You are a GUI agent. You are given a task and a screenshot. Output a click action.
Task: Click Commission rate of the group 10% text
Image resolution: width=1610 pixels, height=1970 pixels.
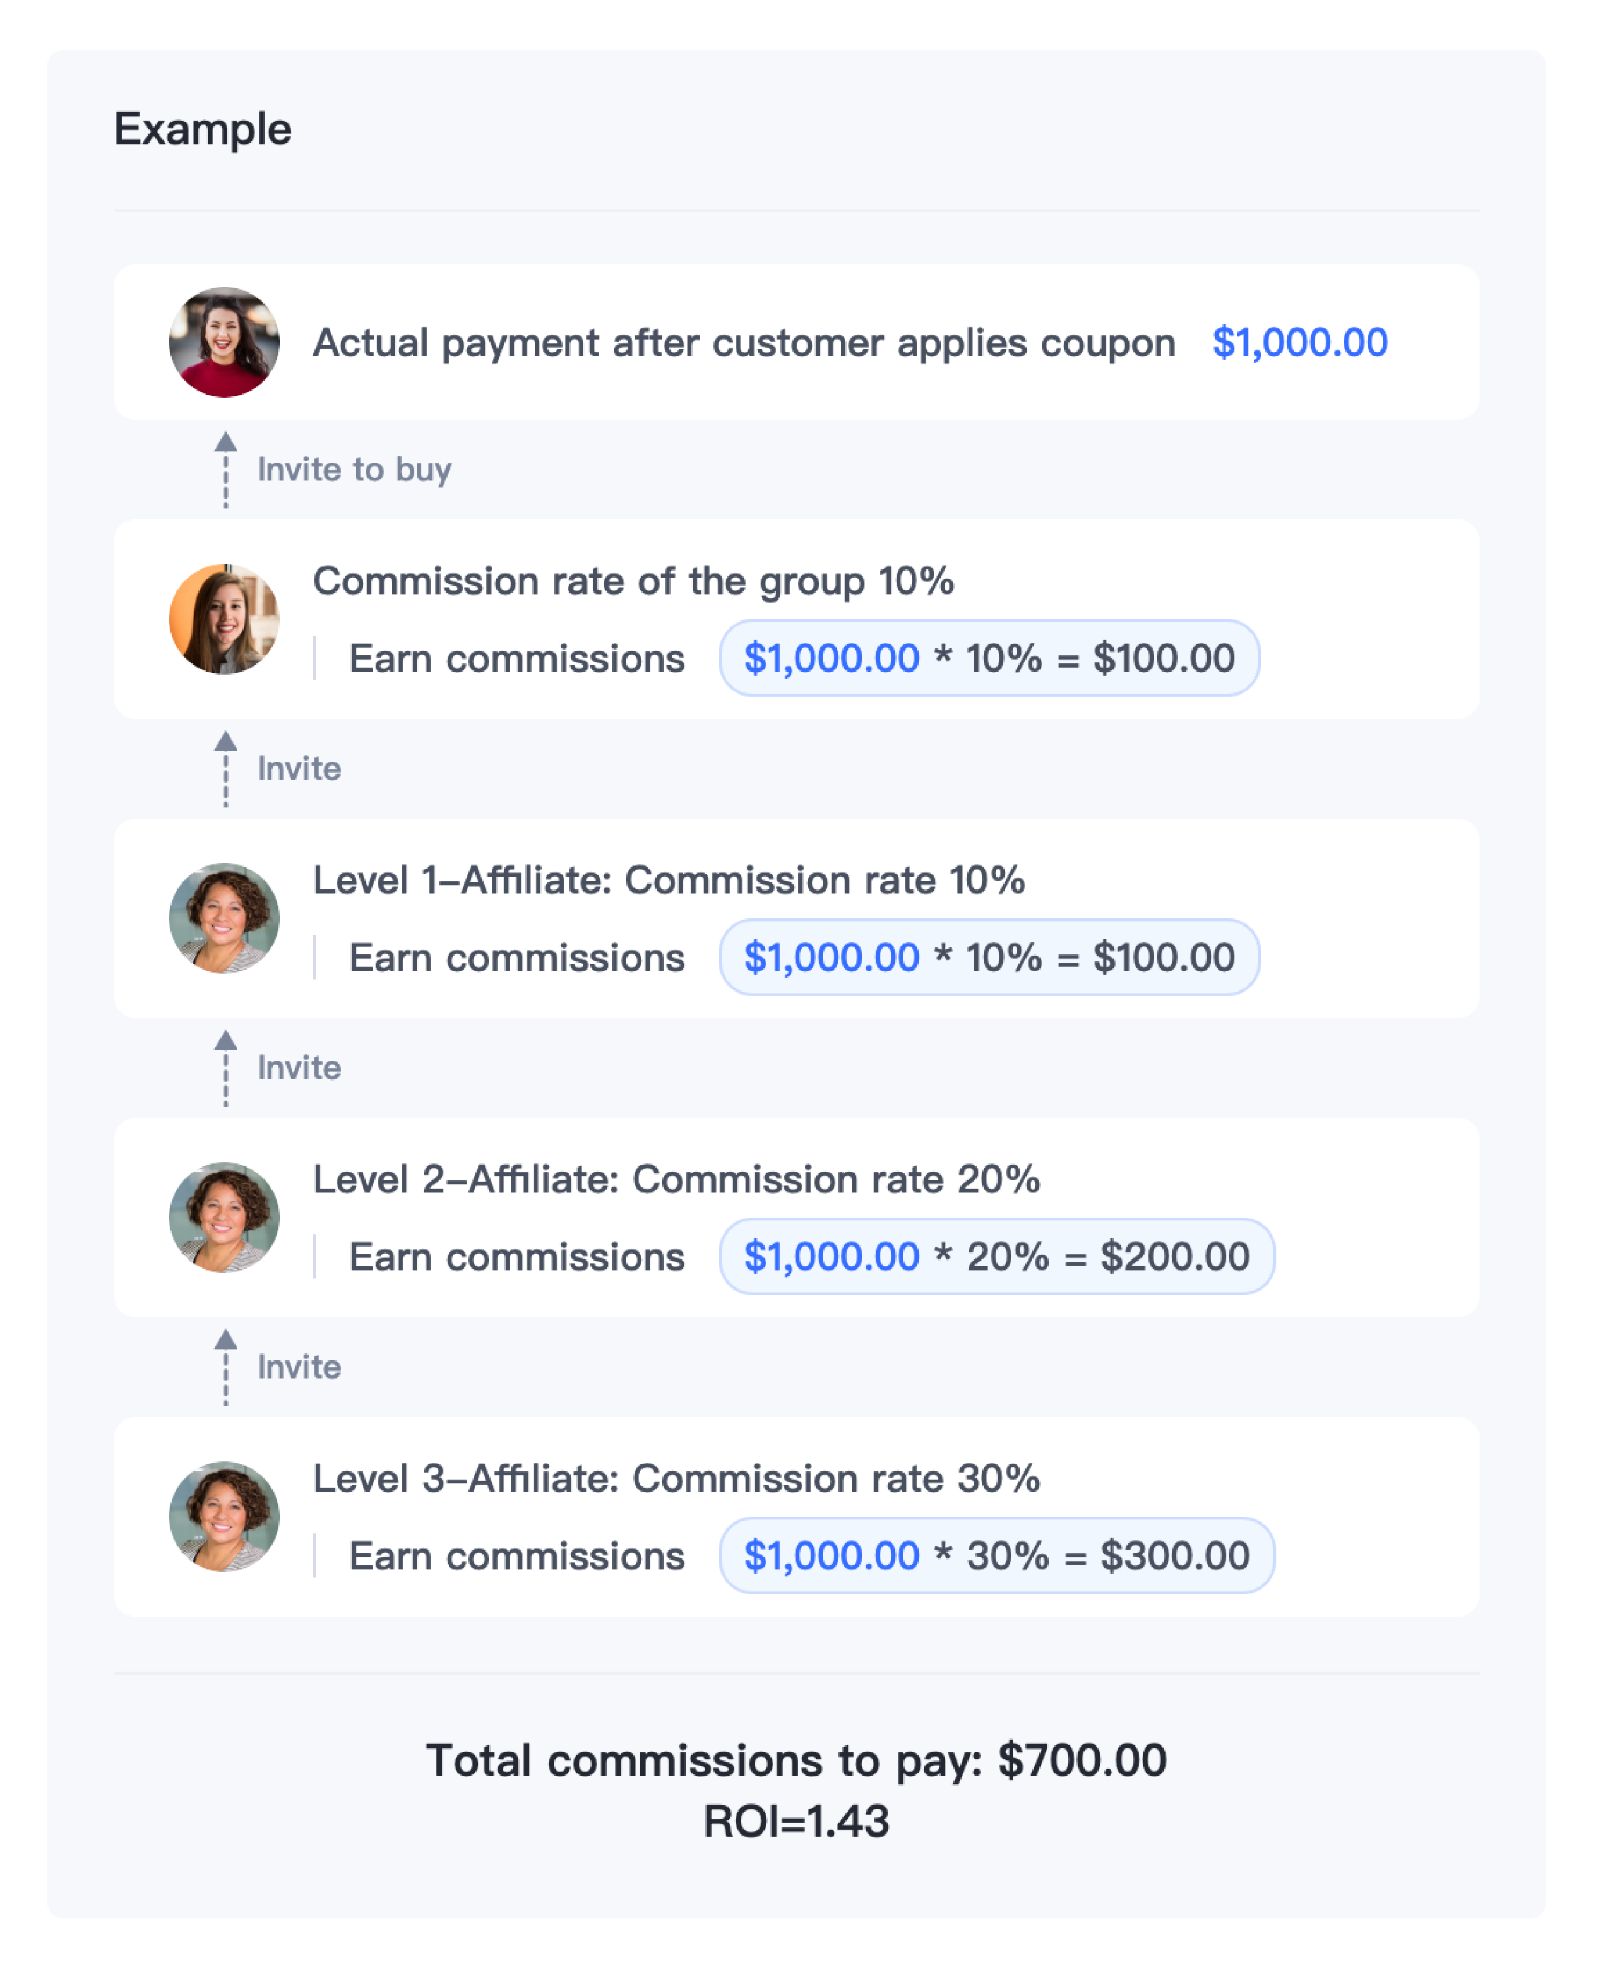635,582
